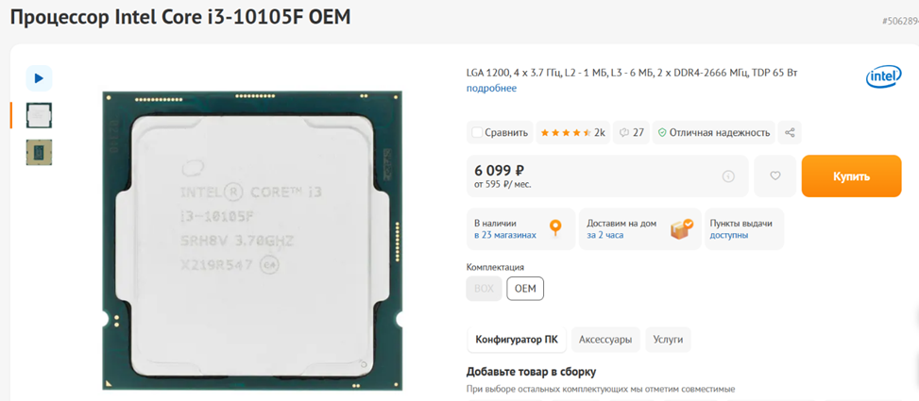Add product to favorites with heart icon
The height and width of the screenshot is (401, 919).
click(x=775, y=175)
